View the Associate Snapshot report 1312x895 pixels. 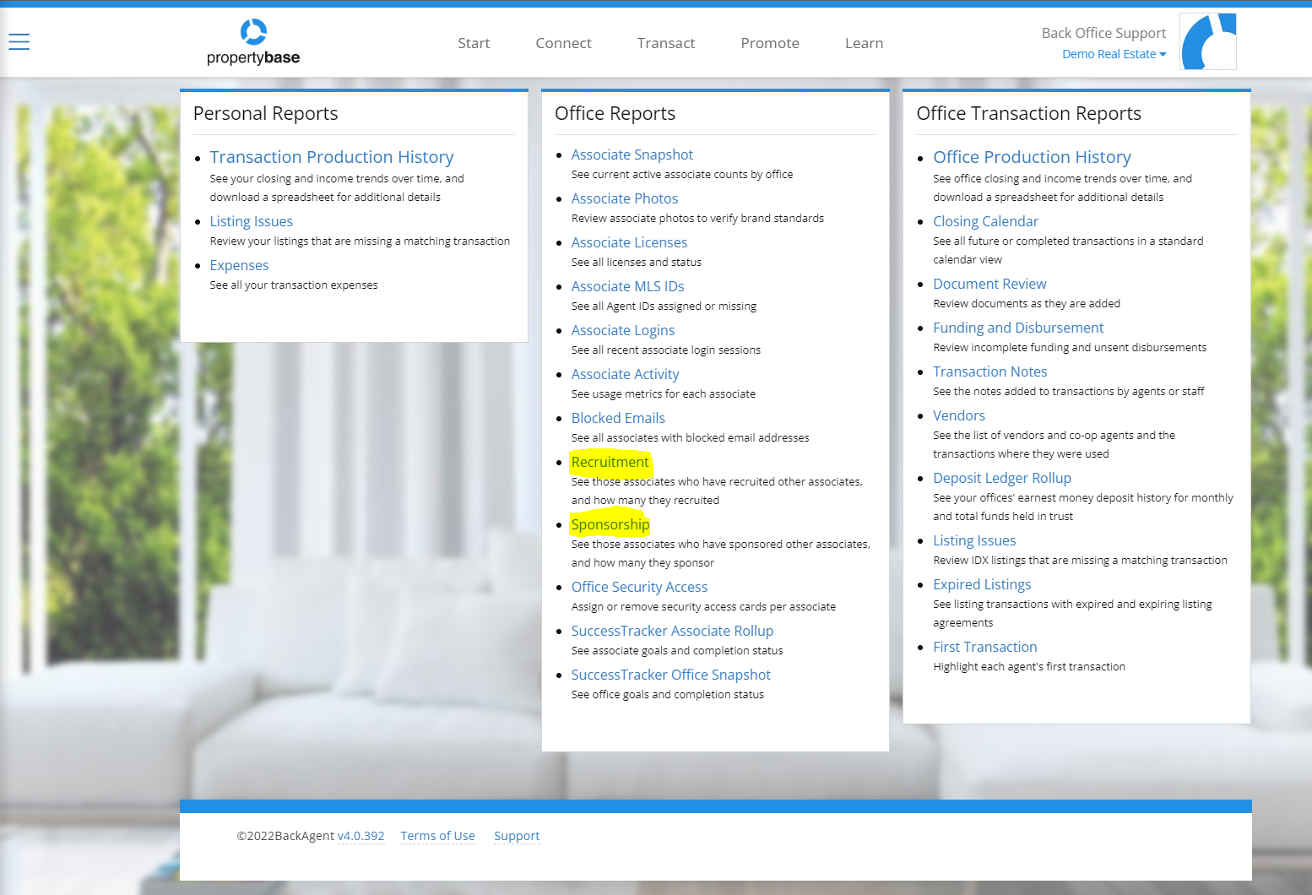[632, 155]
